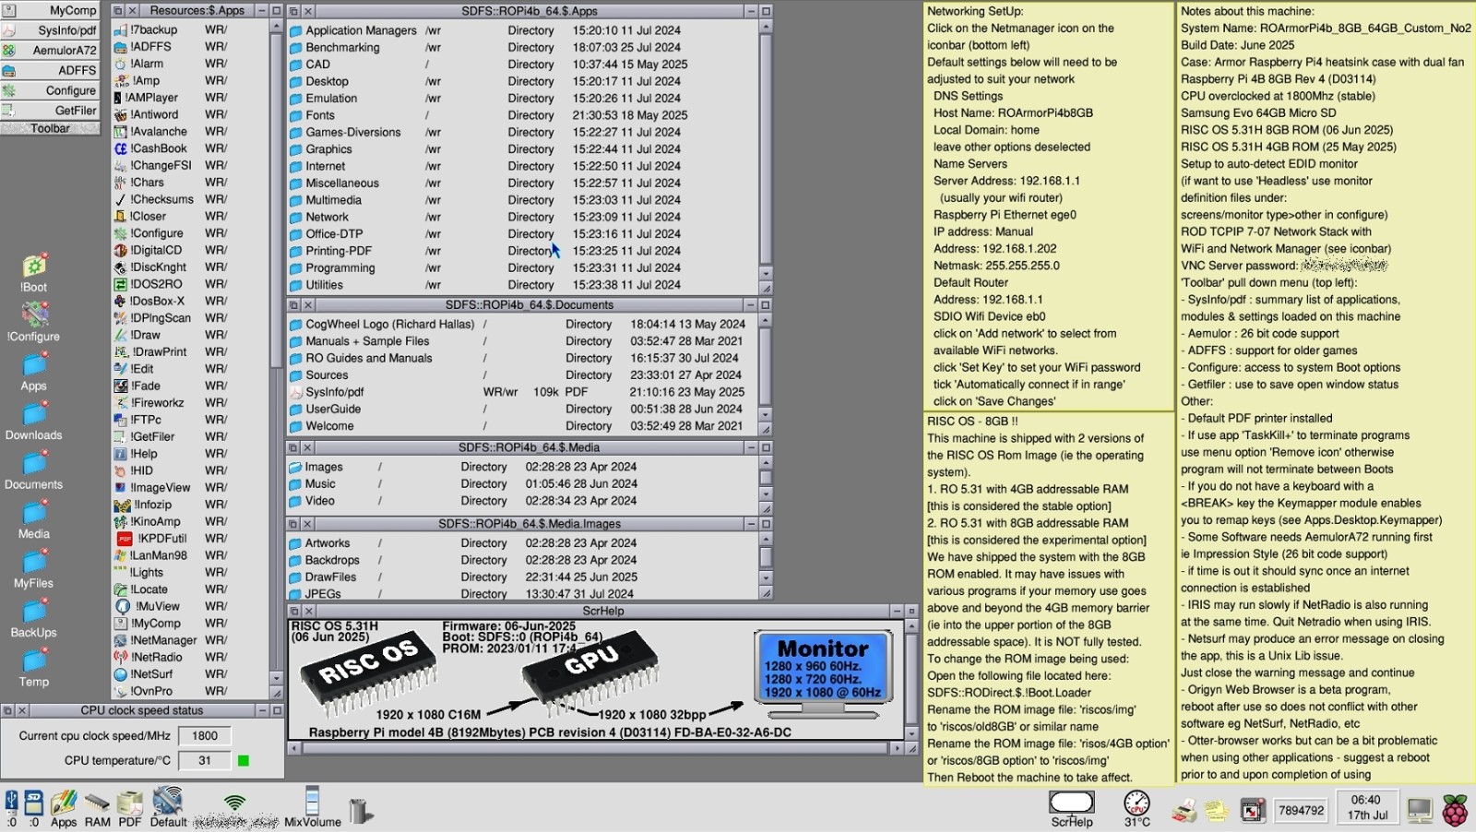
Task: Open the !KPDFutil application
Action: click(x=152, y=539)
